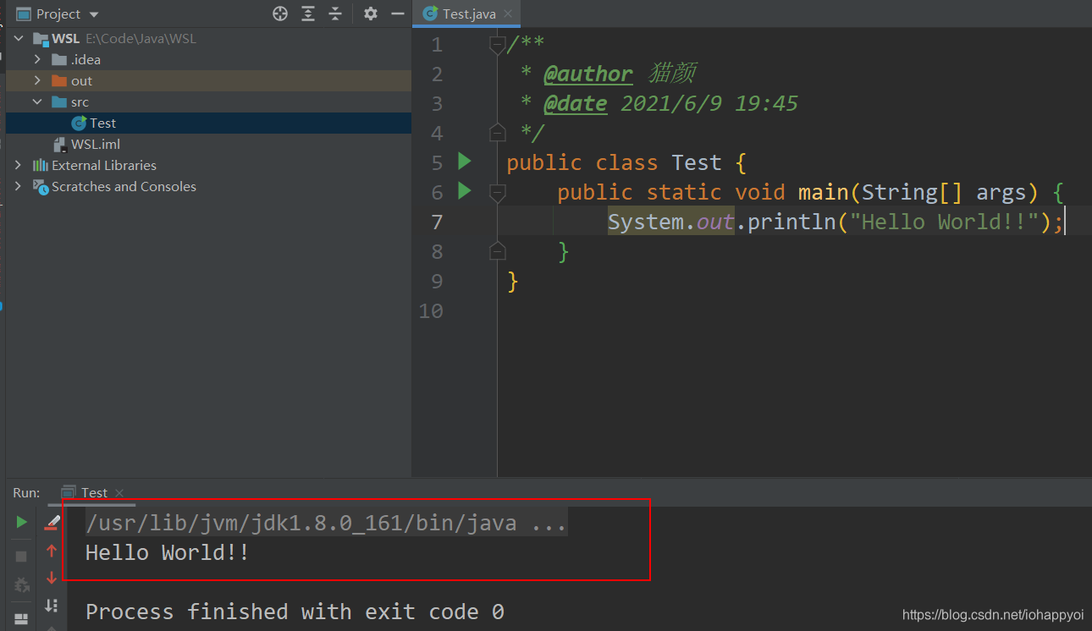The image size is (1092, 631).
Task: Collapse the WSL project root node
Action: click(19, 39)
